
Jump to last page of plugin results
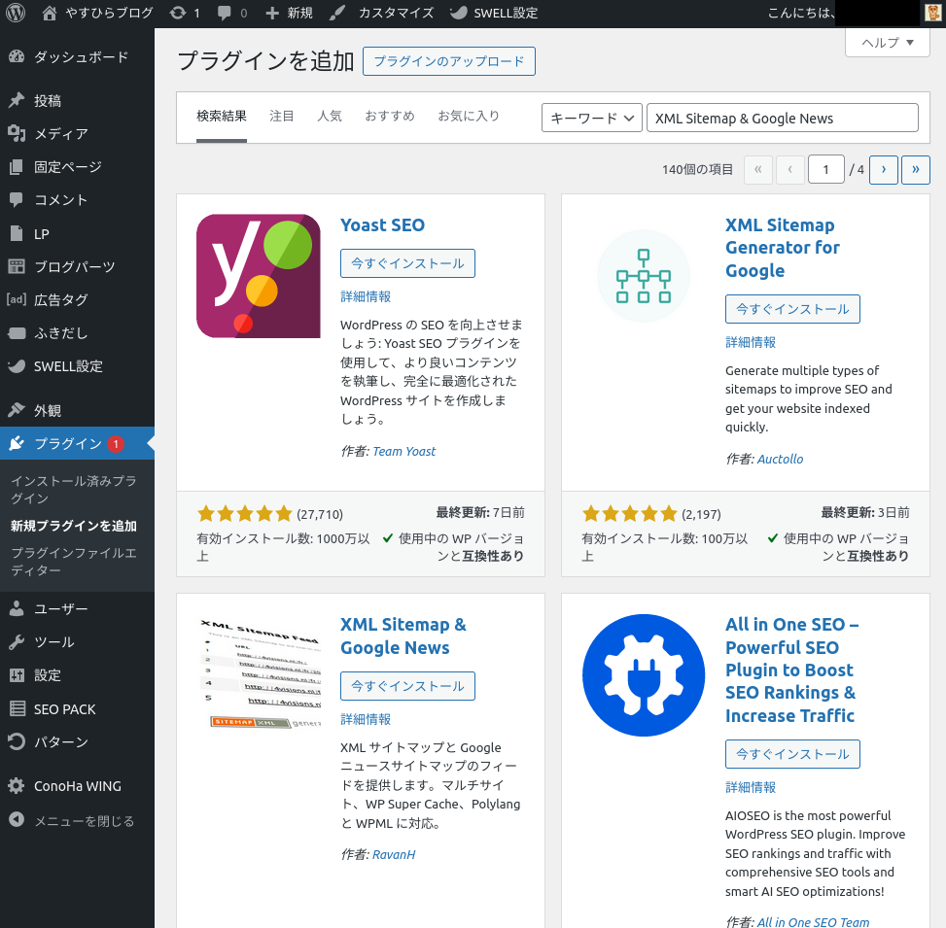point(915,169)
